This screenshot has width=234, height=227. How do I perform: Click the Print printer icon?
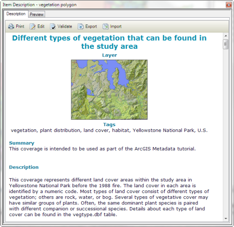[x=11, y=27]
